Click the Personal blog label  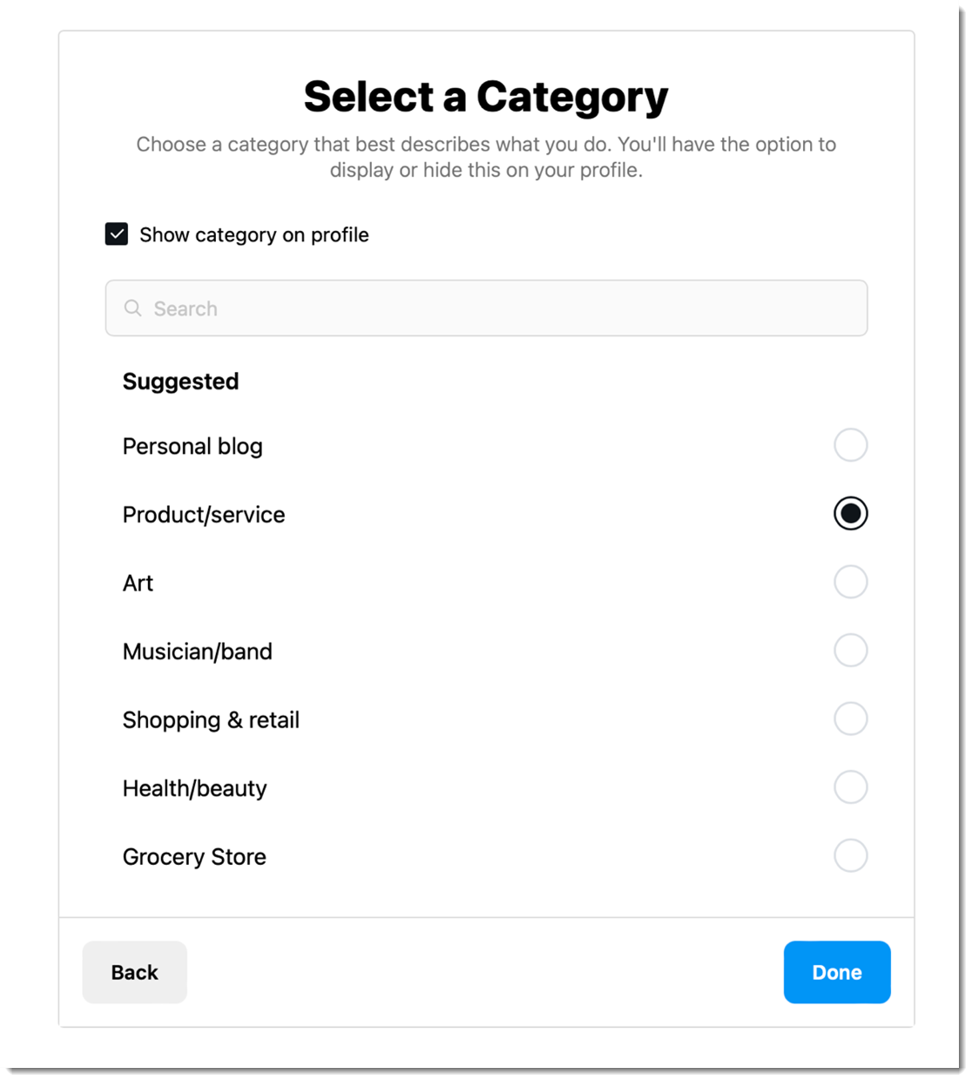coord(192,447)
